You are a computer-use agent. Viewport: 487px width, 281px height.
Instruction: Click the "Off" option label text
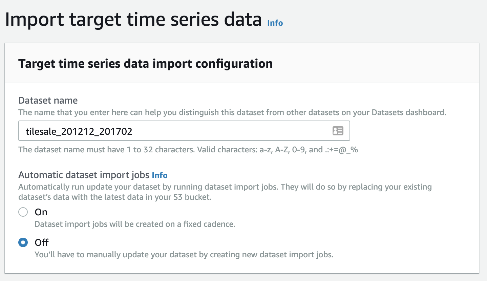click(x=42, y=242)
